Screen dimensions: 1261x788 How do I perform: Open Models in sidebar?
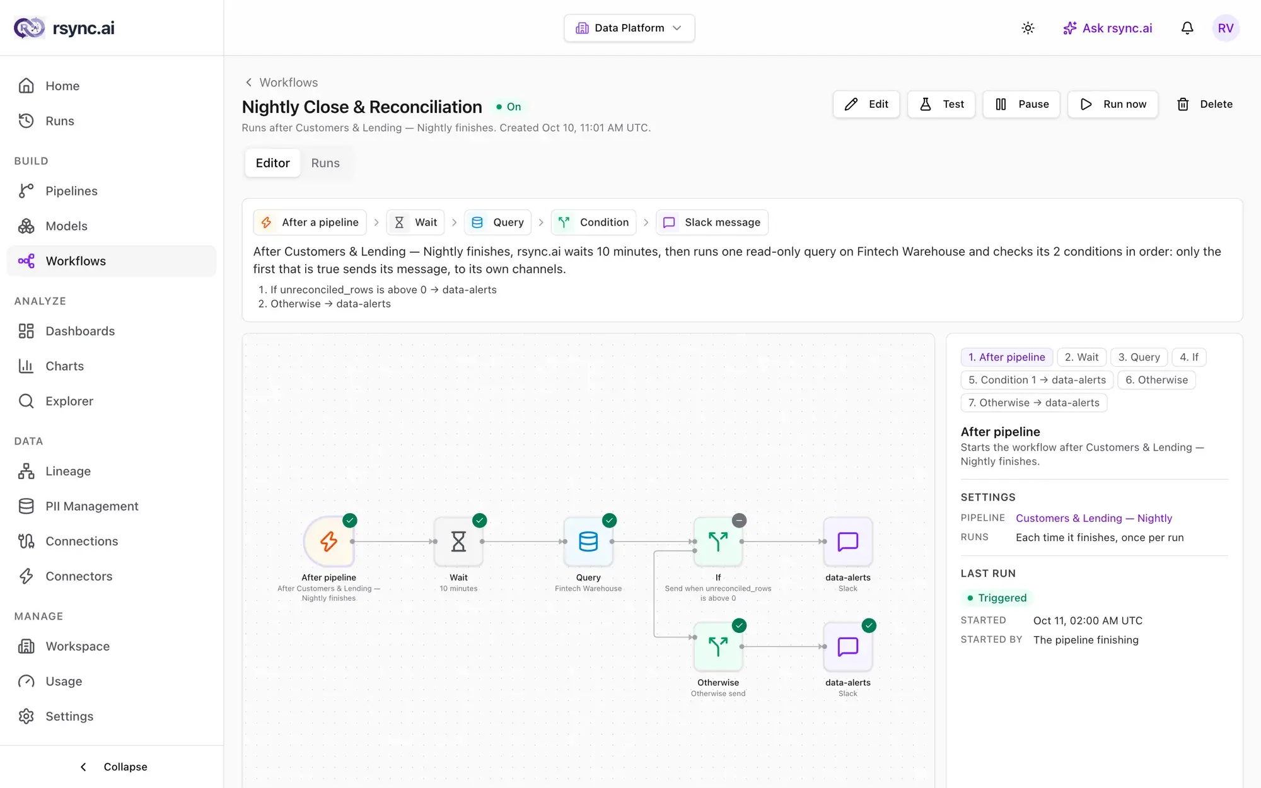point(112,226)
